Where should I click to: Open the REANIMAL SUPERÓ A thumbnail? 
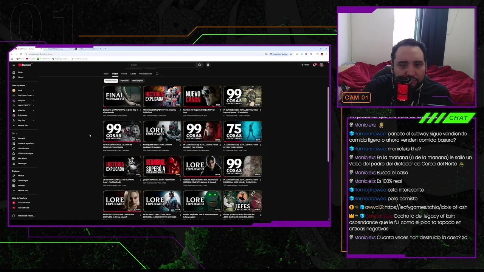click(162, 166)
